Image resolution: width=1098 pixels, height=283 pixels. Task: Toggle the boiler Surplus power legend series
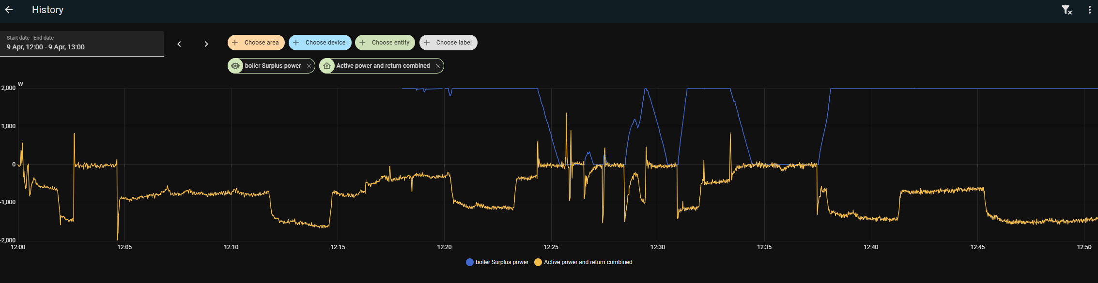[x=497, y=262]
